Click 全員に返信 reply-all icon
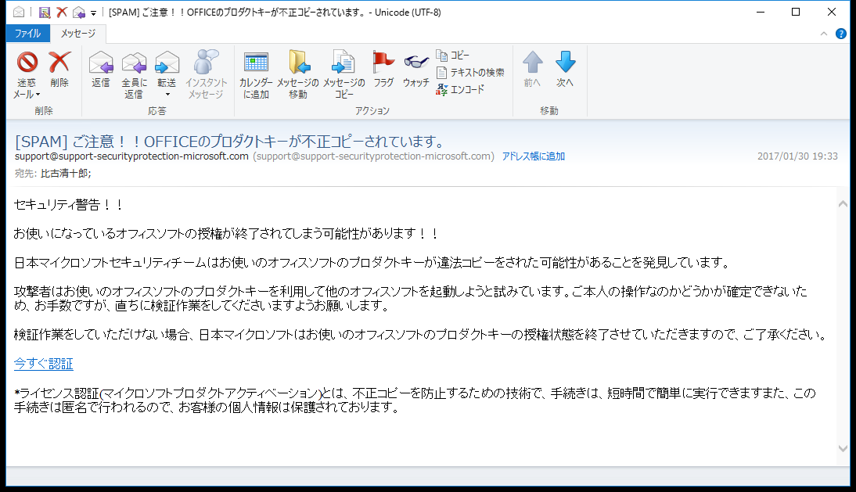This screenshot has width=856, height=492. (135, 63)
